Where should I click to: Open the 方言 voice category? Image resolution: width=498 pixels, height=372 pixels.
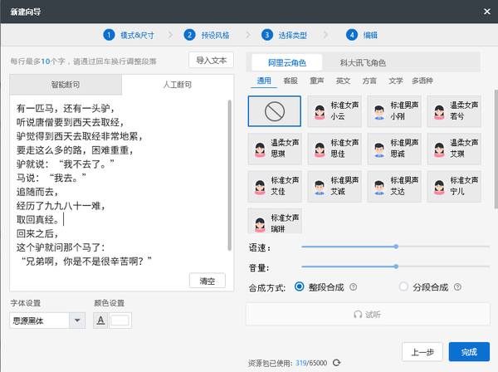[x=369, y=81]
